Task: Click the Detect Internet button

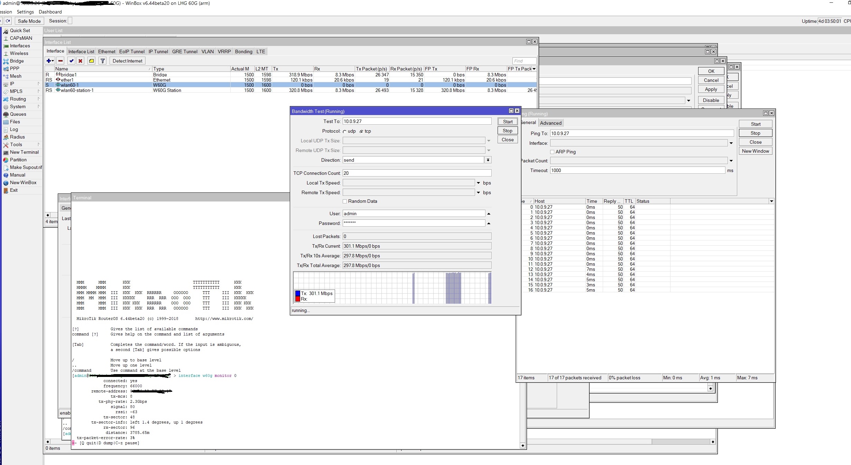Action: tap(127, 61)
